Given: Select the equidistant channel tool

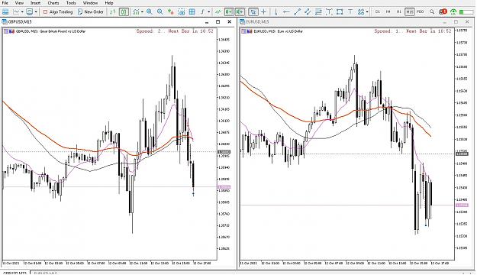Looking at the screenshot, I should pyautogui.click(x=308, y=12).
